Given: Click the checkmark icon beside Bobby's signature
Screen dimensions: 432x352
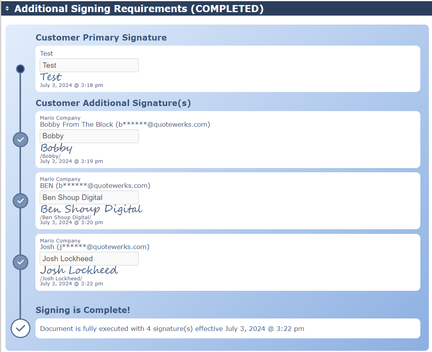Looking at the screenshot, I should coord(21,139).
